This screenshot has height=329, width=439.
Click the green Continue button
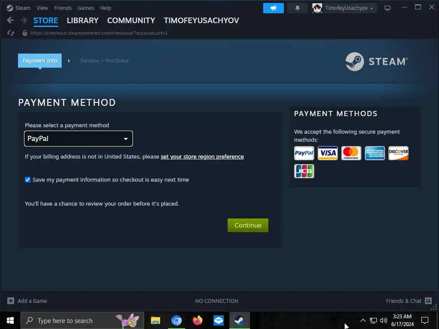click(x=248, y=225)
